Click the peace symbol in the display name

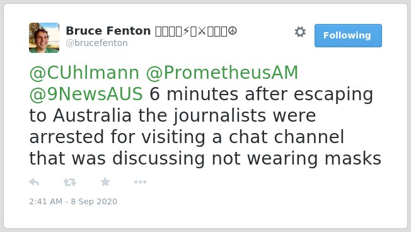(x=233, y=31)
